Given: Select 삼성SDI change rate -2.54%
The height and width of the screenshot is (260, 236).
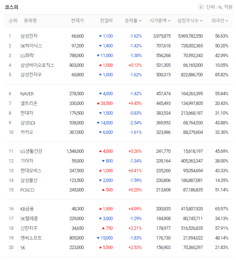Looking at the screenshot, I should click(x=135, y=123).
